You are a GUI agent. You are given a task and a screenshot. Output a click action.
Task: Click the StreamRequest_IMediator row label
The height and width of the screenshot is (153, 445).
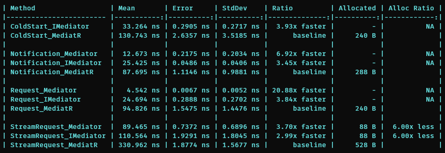pyautogui.click(x=58, y=136)
